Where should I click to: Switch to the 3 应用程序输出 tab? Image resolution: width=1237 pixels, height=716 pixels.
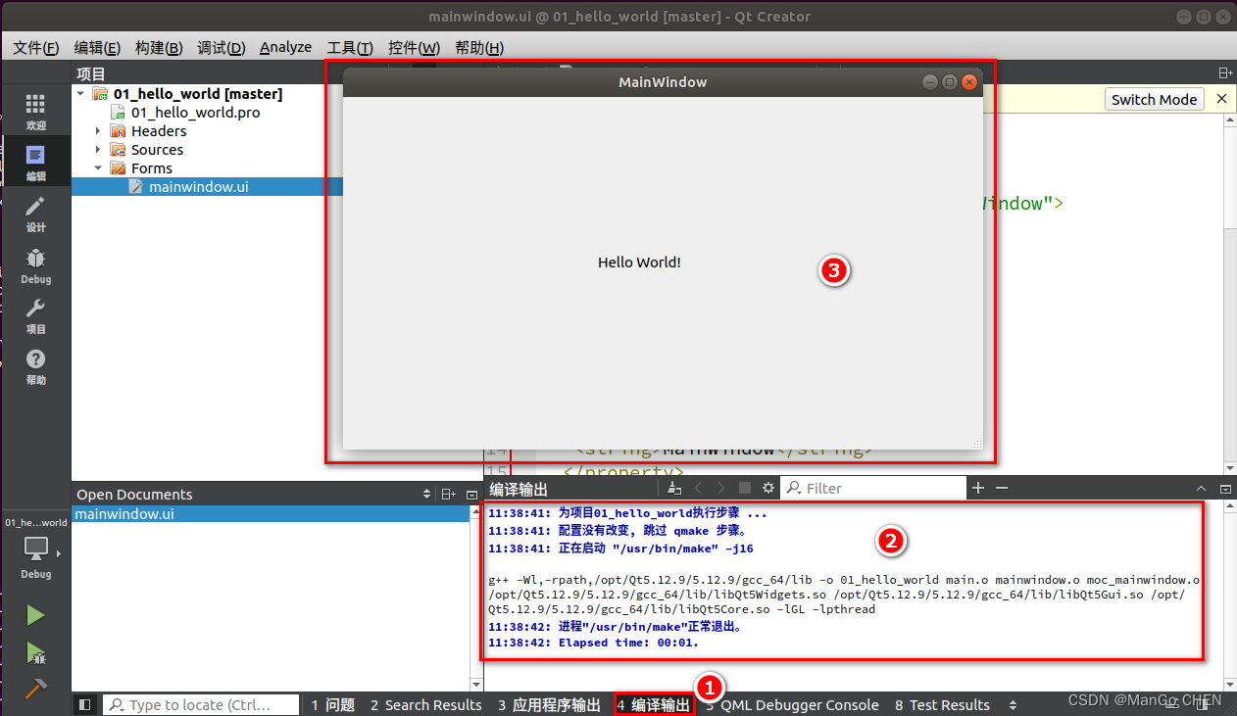coord(549,704)
